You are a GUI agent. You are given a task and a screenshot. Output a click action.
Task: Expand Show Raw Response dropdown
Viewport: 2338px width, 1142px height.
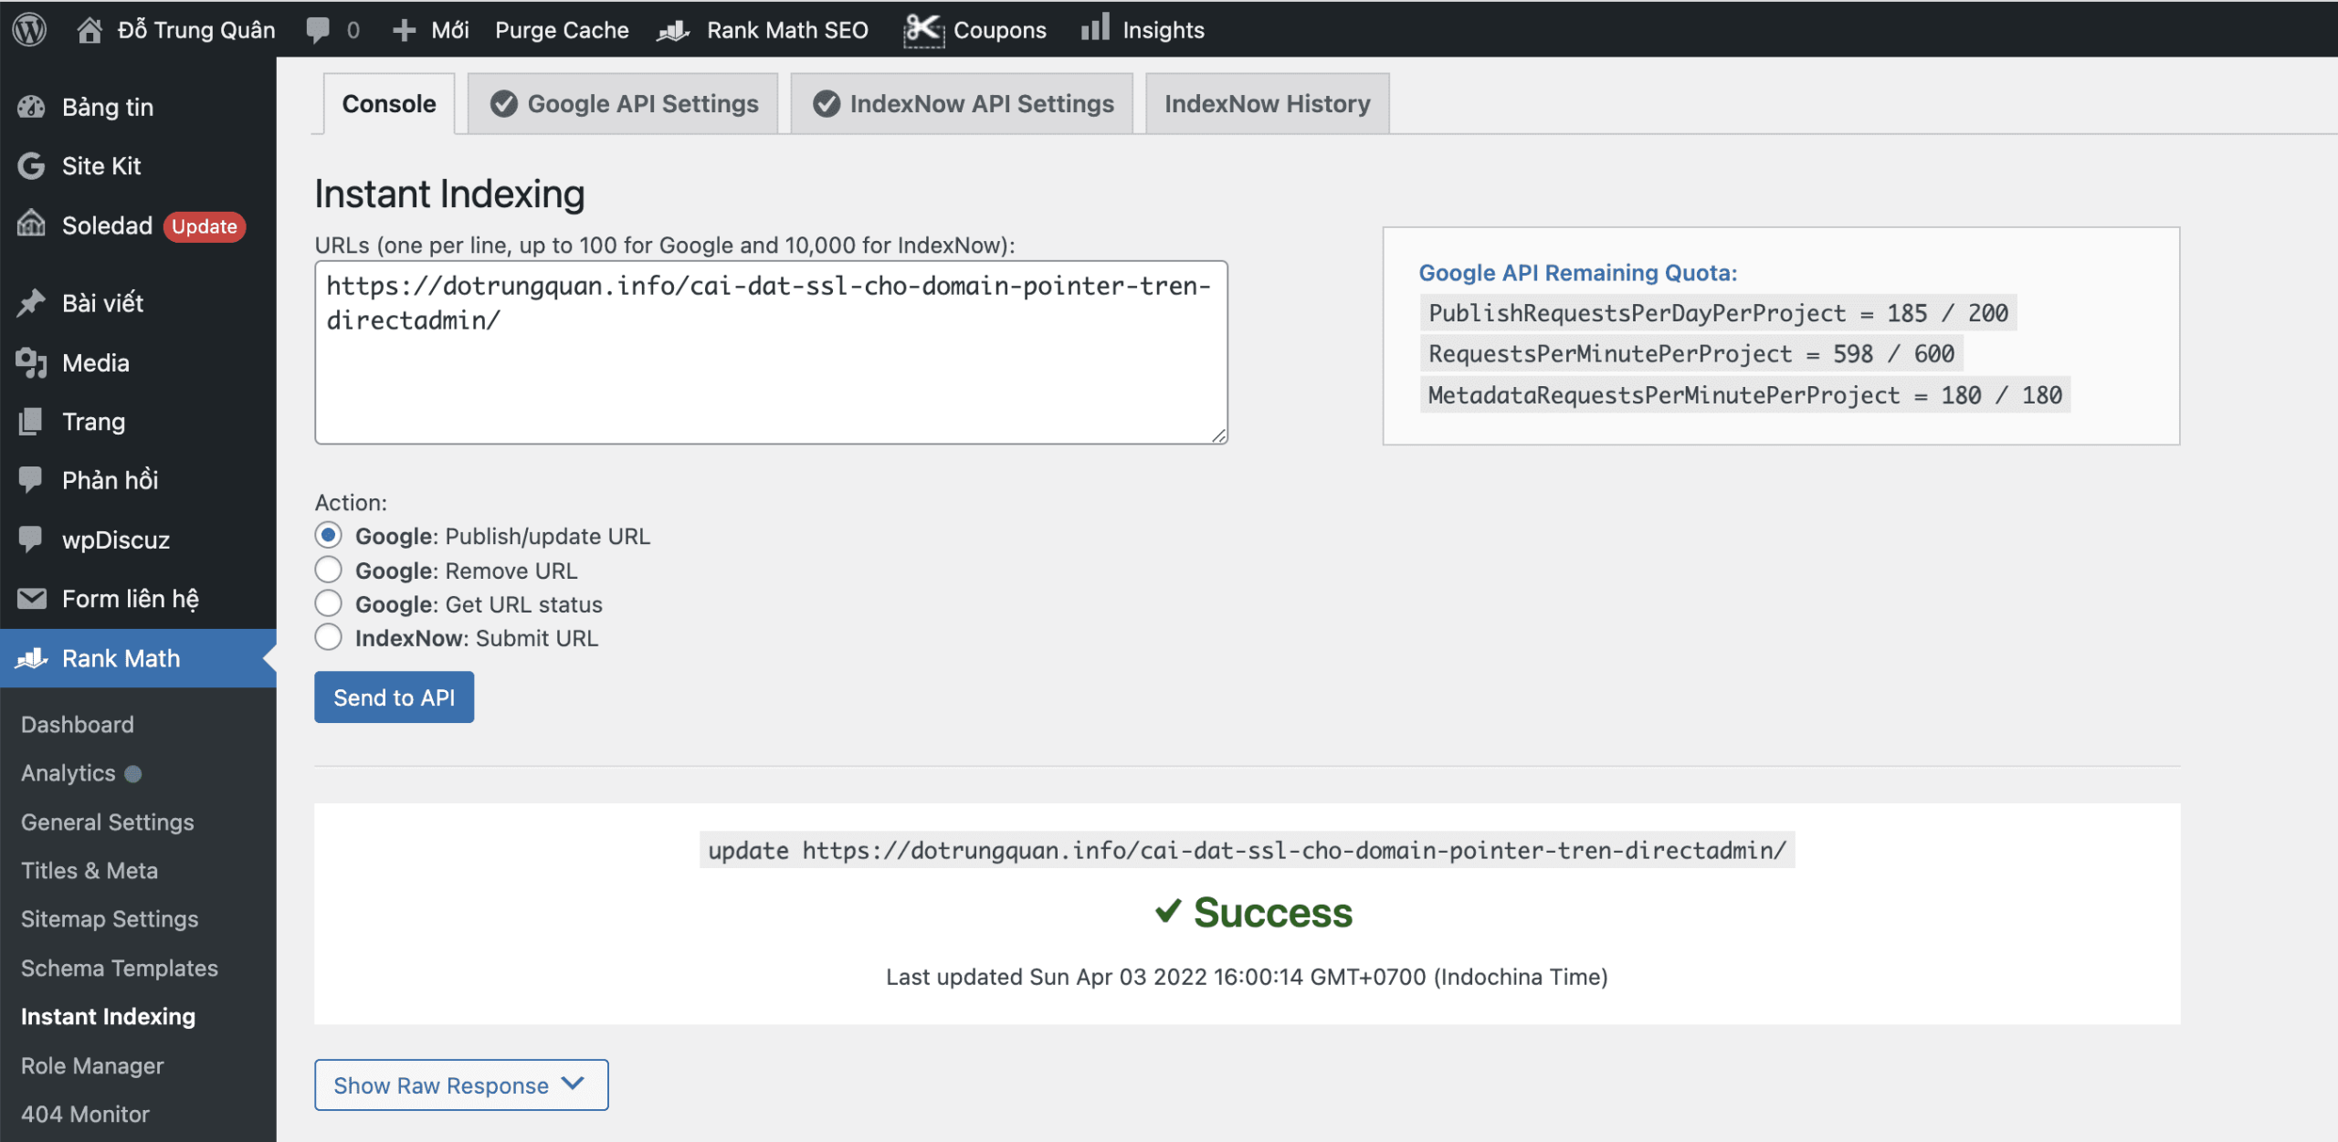coord(461,1085)
